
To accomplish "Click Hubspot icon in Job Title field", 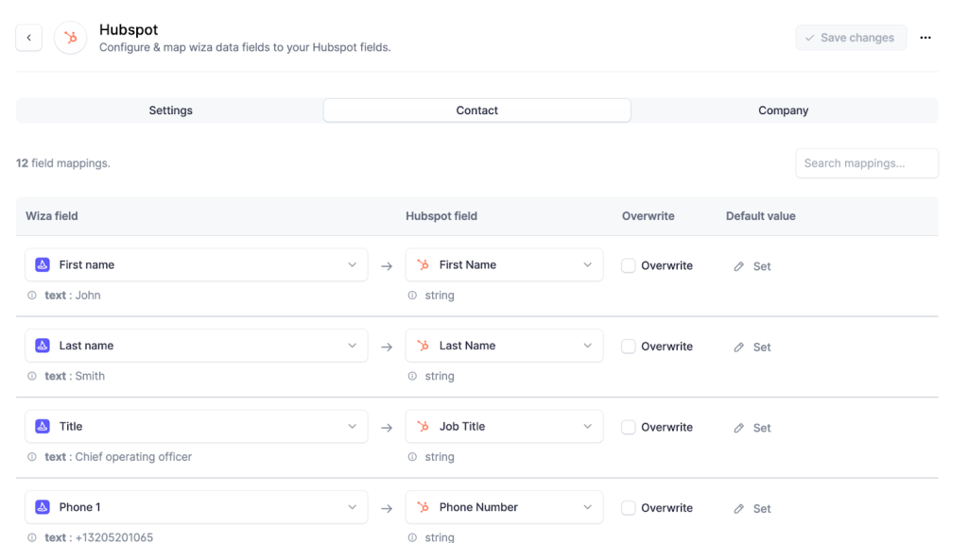I will click(x=423, y=427).
